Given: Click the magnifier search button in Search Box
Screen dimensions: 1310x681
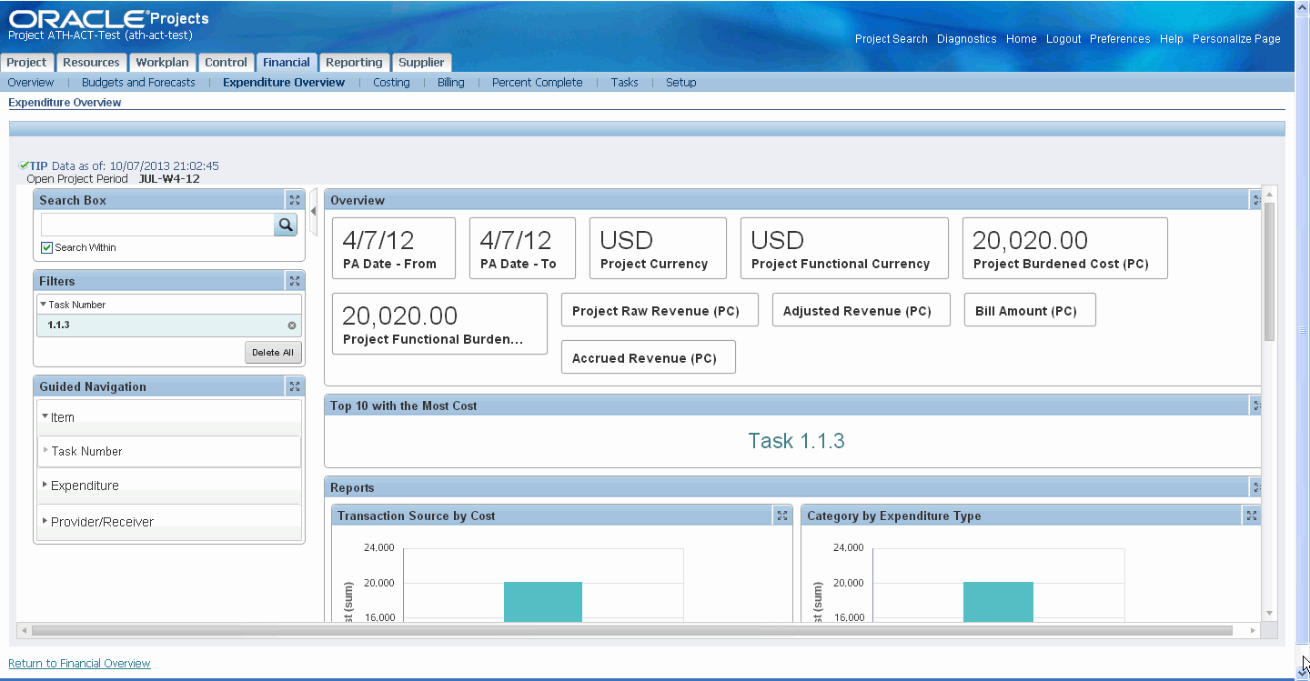Looking at the screenshot, I should [x=286, y=225].
